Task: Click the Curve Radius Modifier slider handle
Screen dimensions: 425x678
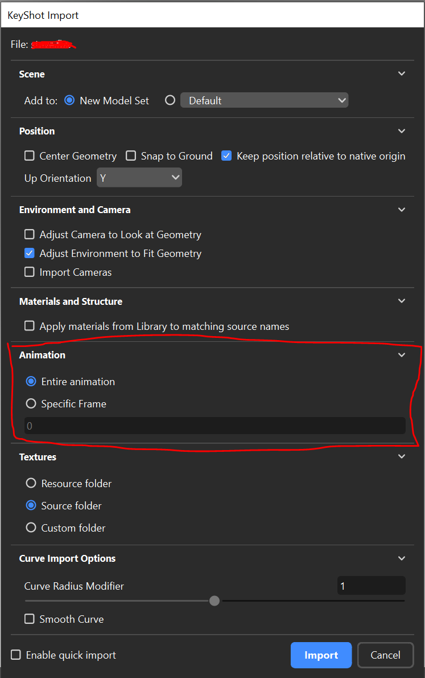Action: click(x=214, y=601)
